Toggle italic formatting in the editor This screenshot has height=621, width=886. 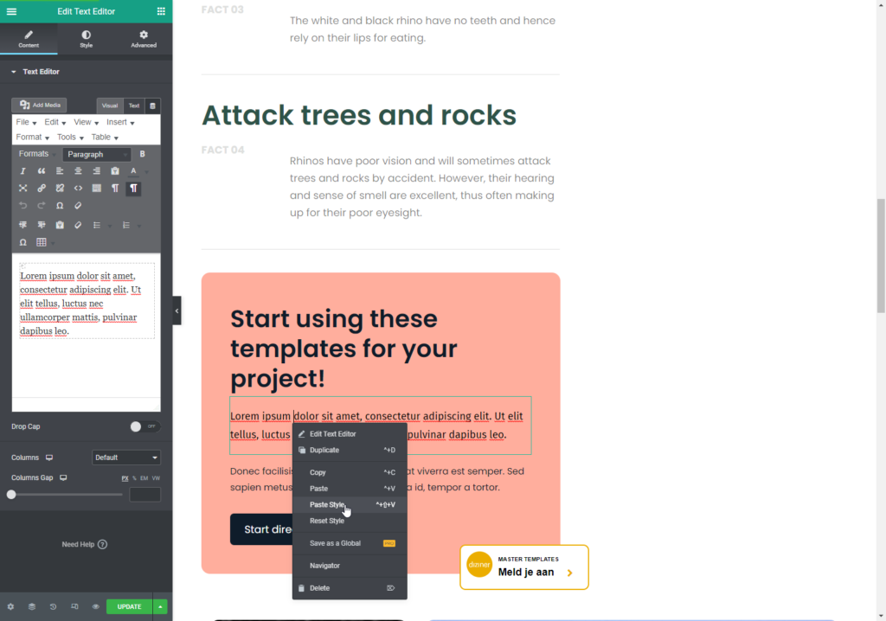pyautogui.click(x=22, y=171)
